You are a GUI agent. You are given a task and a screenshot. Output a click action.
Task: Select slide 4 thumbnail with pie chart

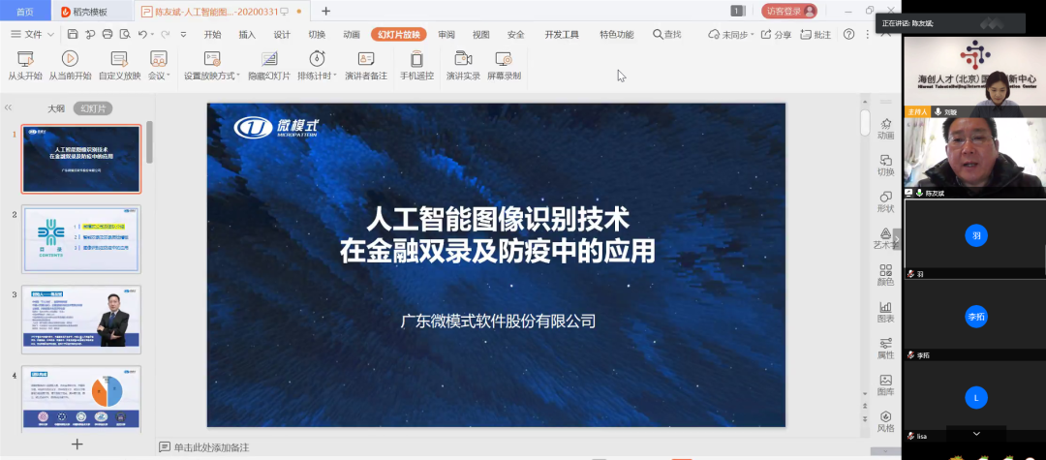tap(81, 397)
